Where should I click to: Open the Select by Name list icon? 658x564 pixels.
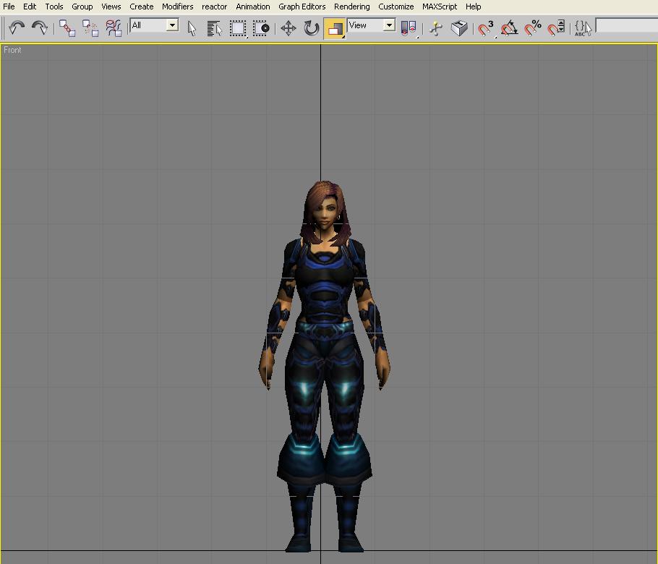(x=215, y=28)
